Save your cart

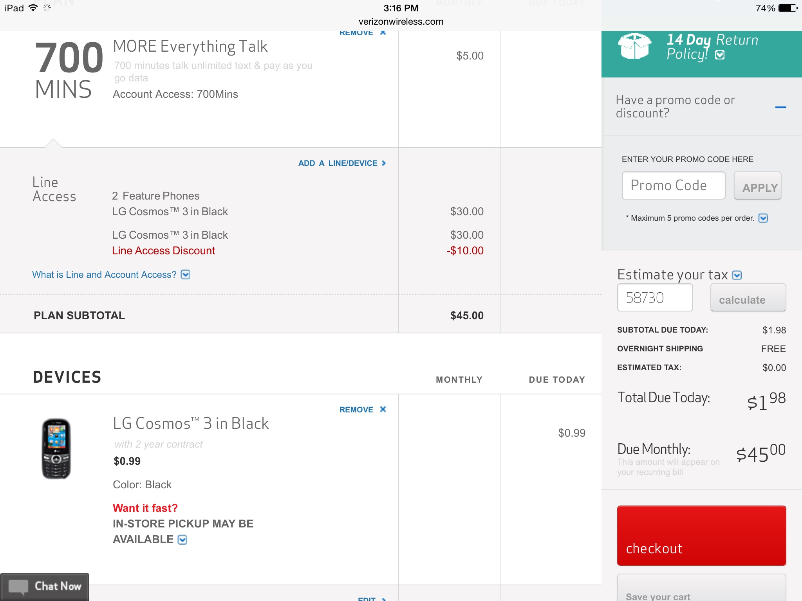click(x=701, y=588)
